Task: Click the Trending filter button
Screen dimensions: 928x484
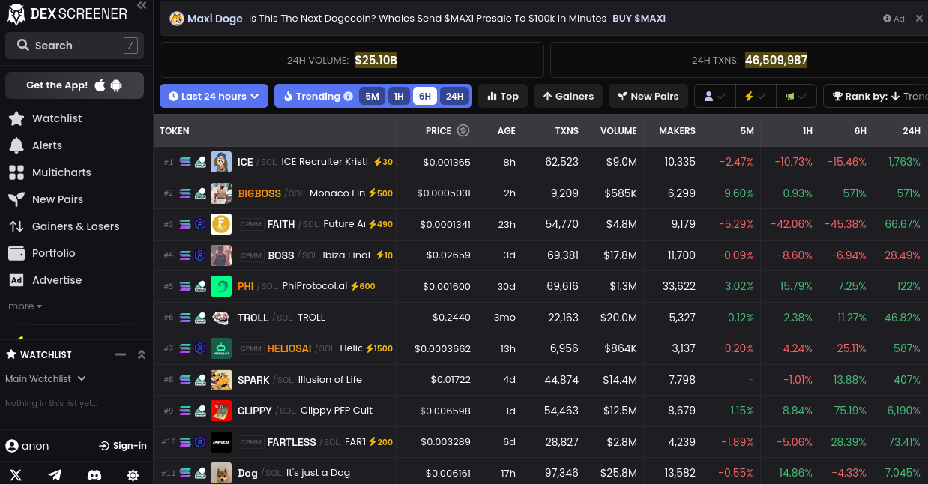Action: 317,97
